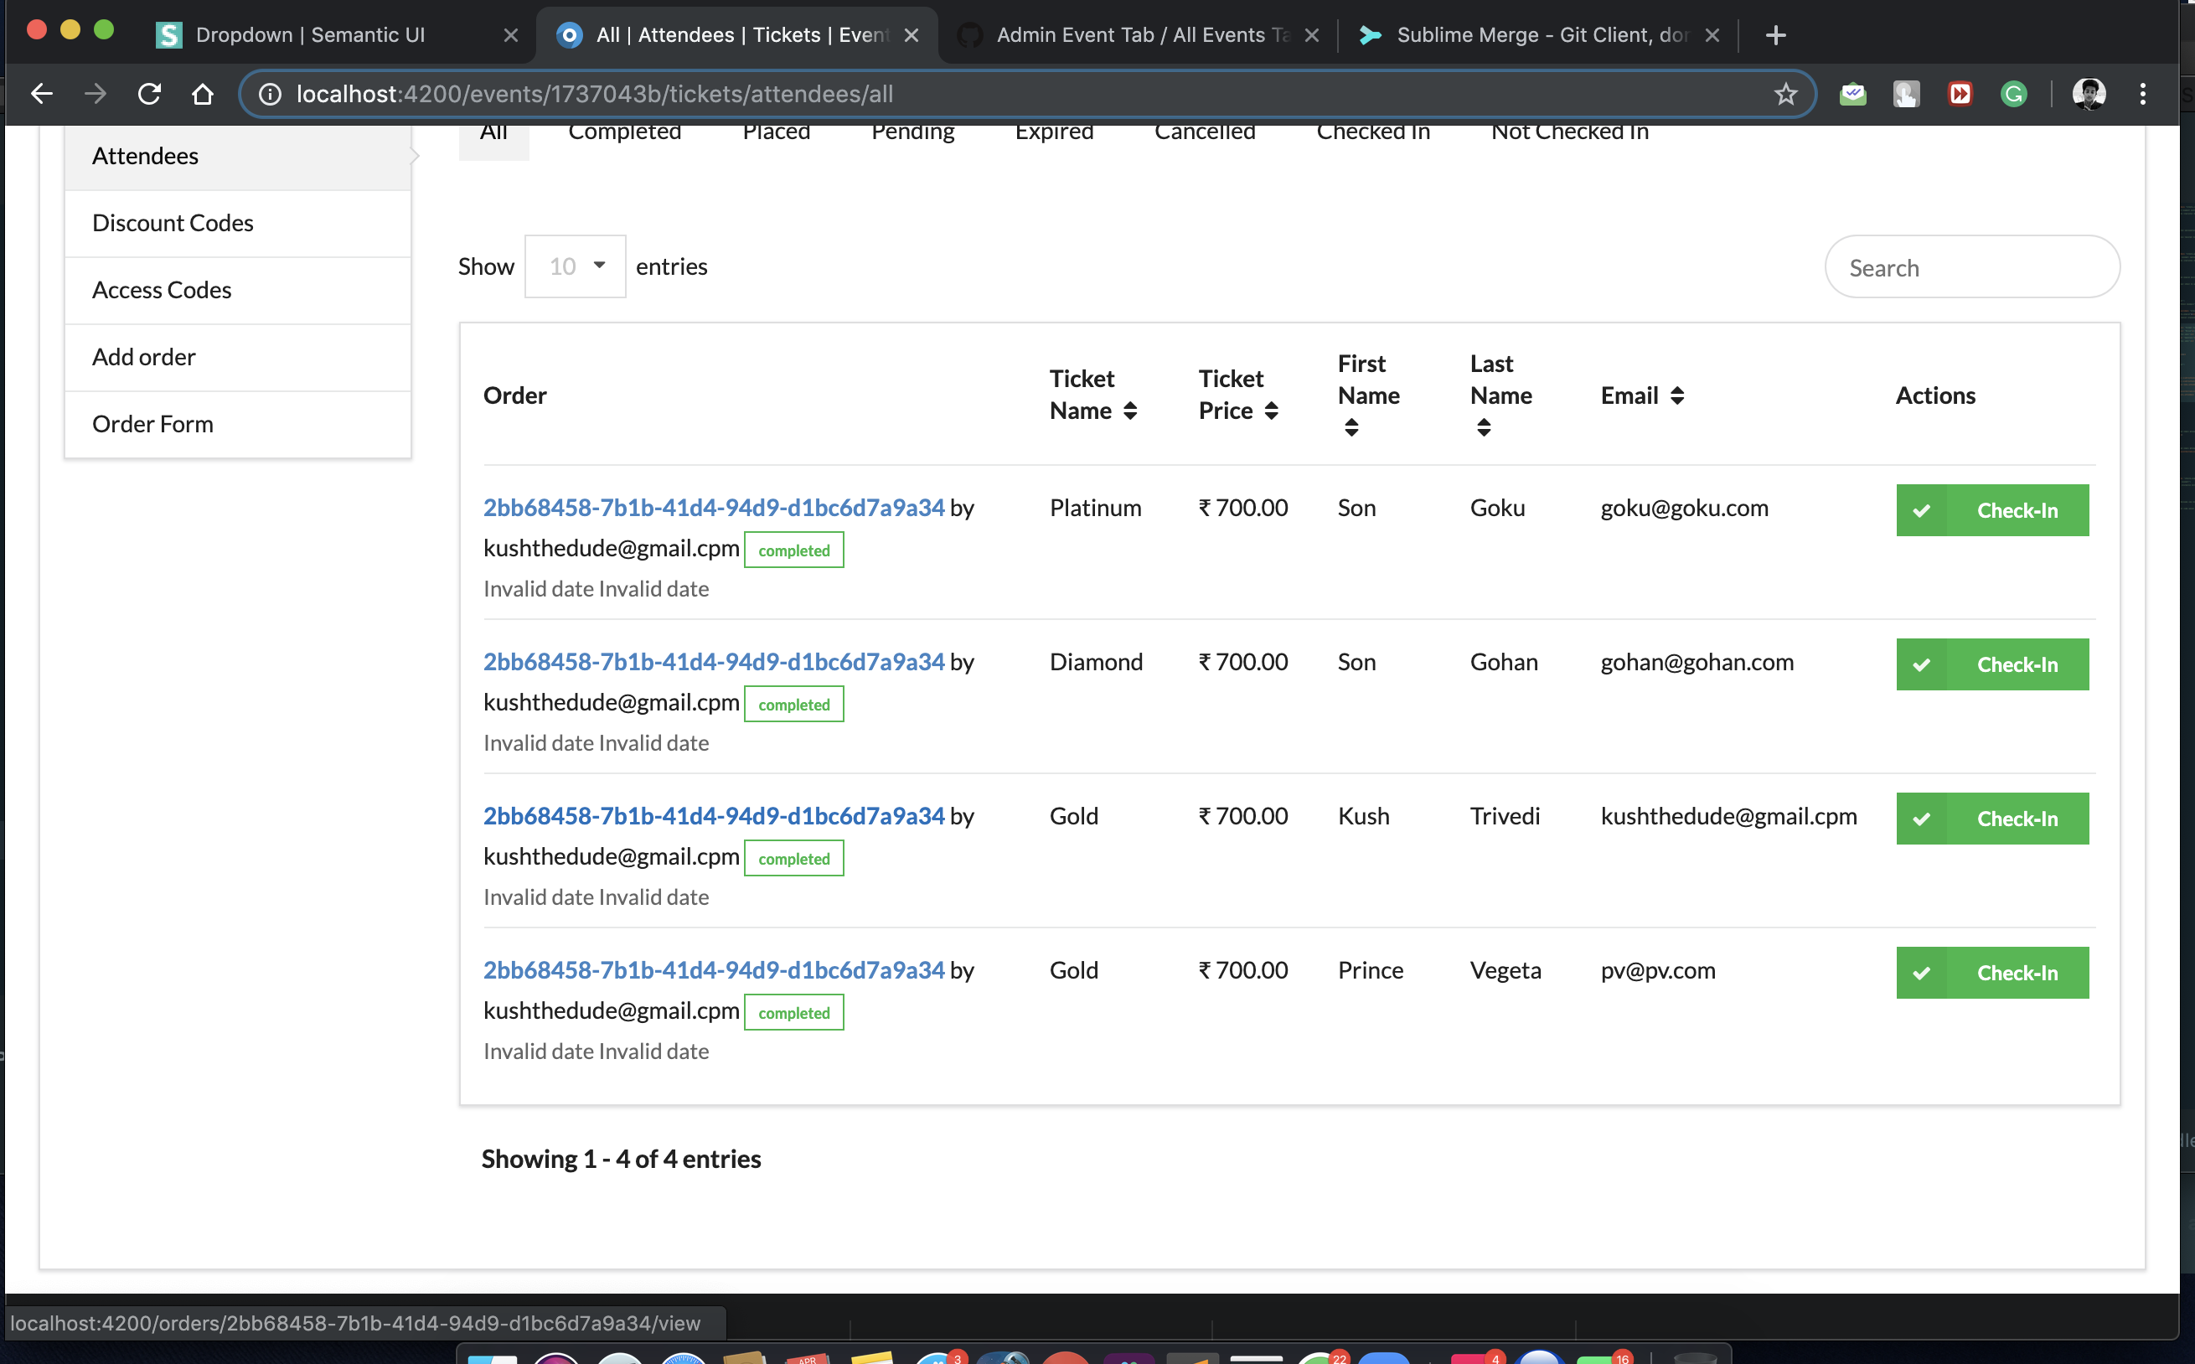Open the red double-arrow extension icon
The width and height of the screenshot is (2195, 1364).
coord(1959,94)
